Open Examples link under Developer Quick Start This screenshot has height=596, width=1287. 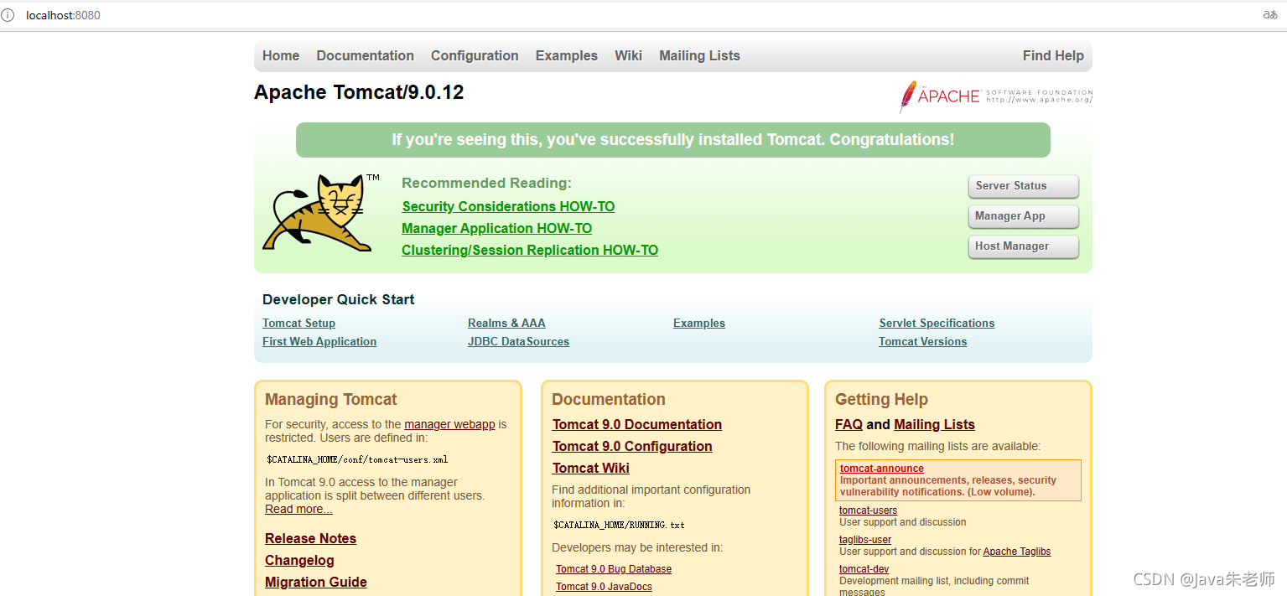click(x=699, y=323)
